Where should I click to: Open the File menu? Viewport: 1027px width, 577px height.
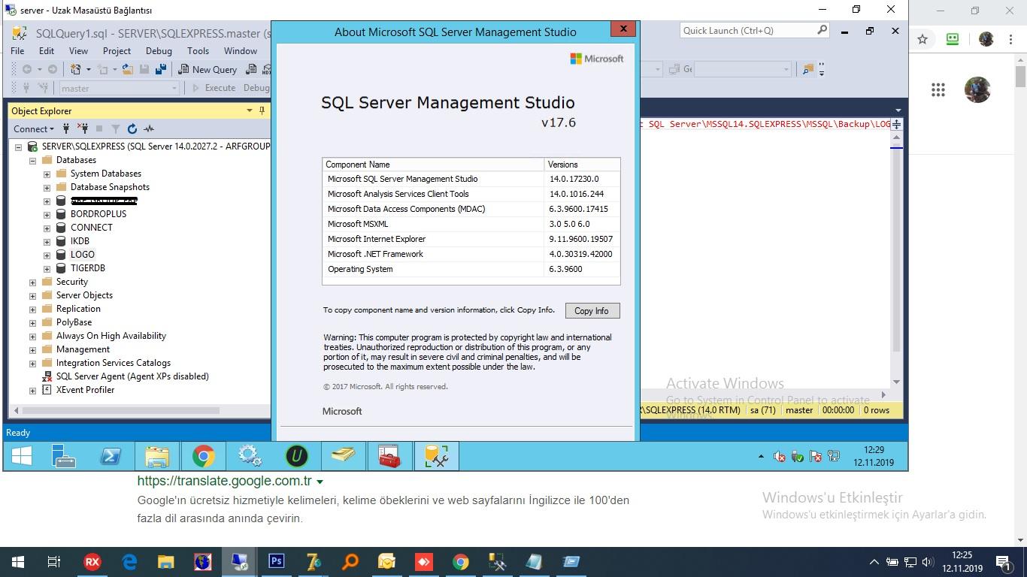point(17,50)
